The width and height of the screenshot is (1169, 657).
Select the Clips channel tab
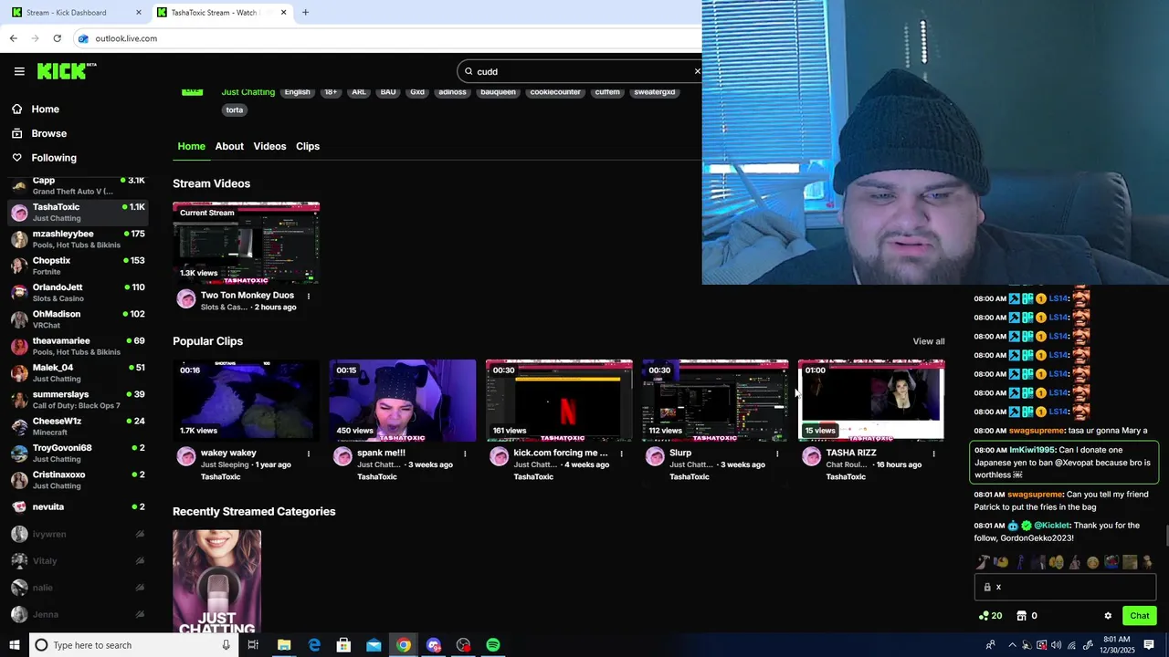click(x=308, y=146)
